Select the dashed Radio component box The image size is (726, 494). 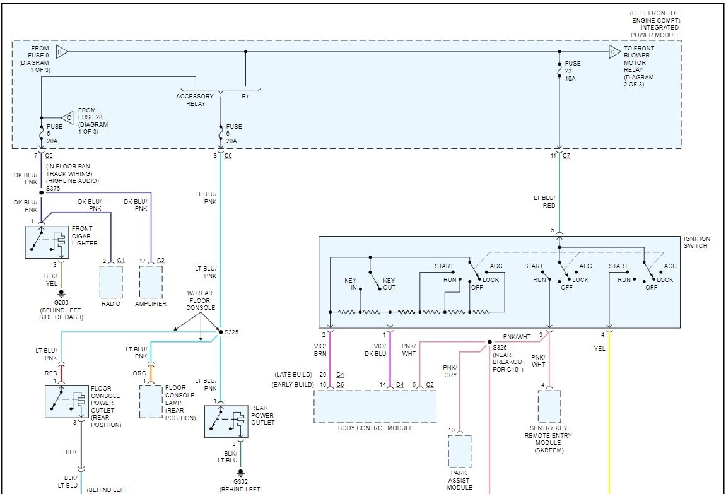[111, 282]
